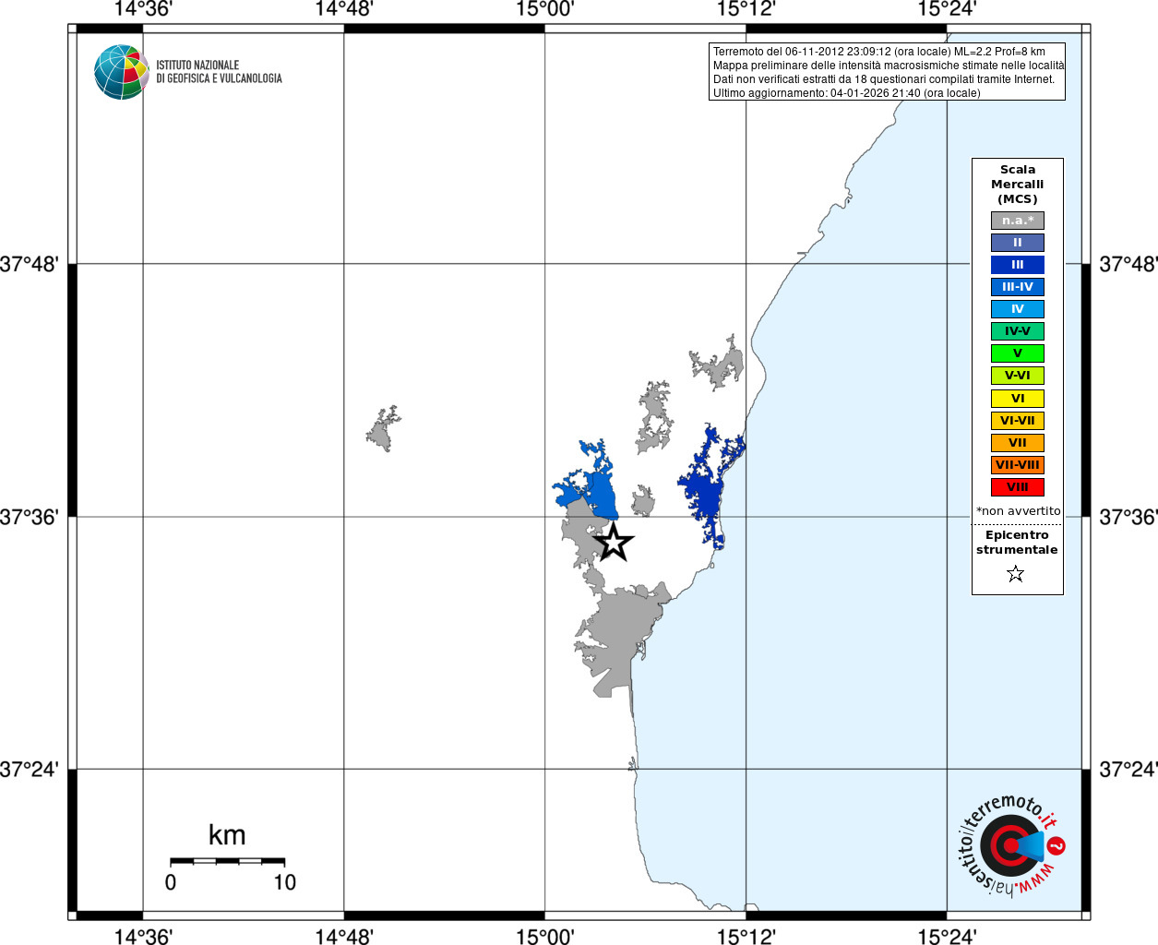The image size is (1158, 945).
Task: Select the green V legend swatch
Action: click(x=1018, y=353)
